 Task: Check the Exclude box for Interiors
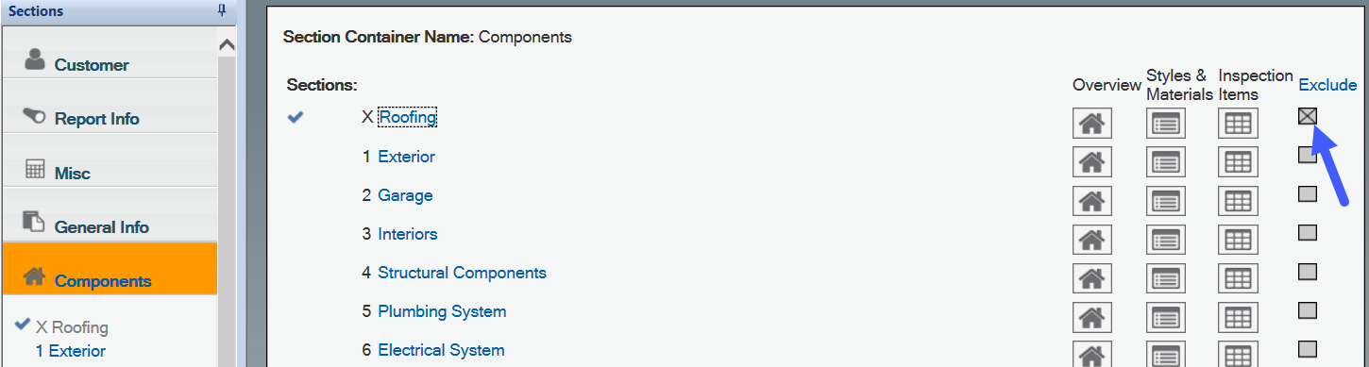1308,232
